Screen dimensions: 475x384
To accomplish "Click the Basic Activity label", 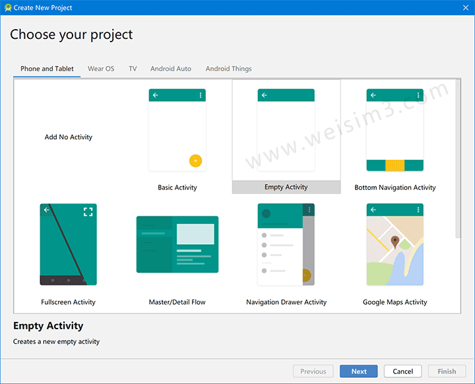I will [177, 187].
